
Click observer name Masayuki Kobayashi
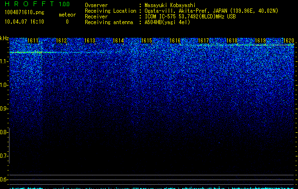(170, 5)
